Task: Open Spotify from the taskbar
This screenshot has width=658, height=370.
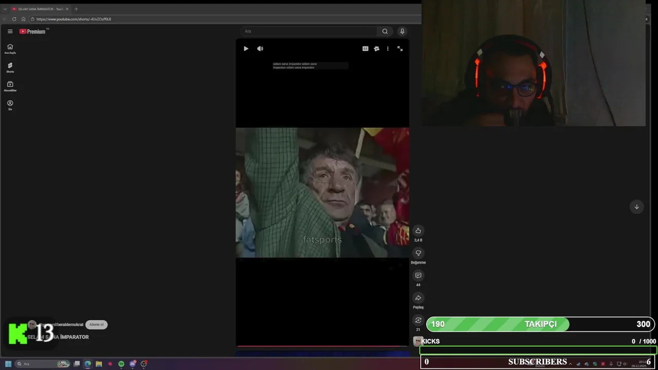Action: (x=121, y=364)
